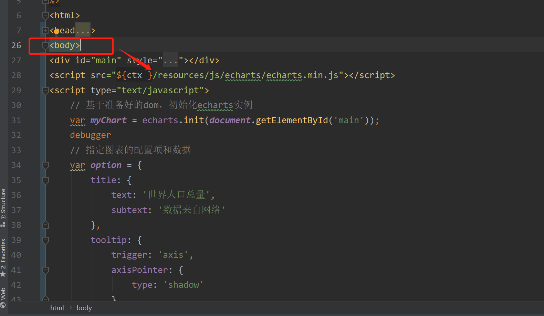Collapse the body tag fold on line 26
This screenshot has width=544, height=316.
[x=45, y=45]
